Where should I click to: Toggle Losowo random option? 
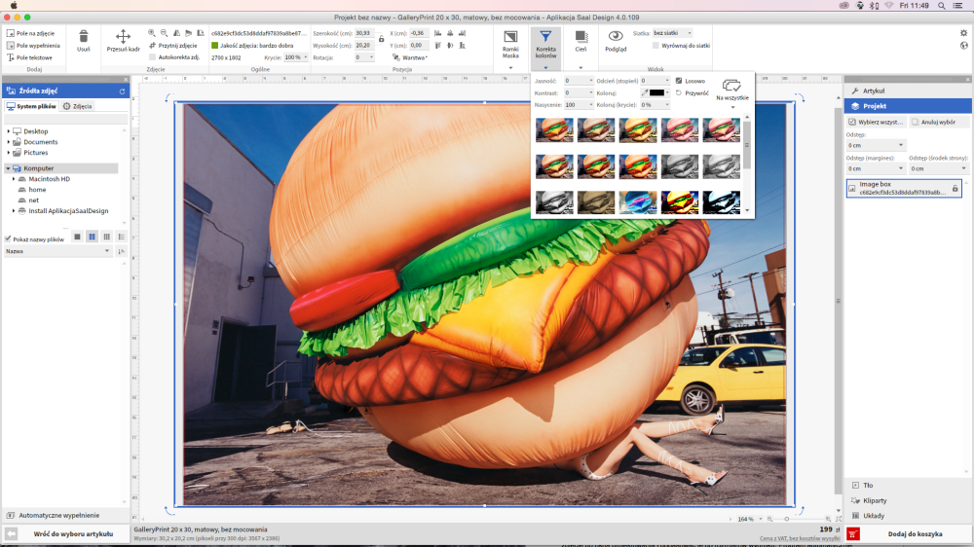(691, 81)
